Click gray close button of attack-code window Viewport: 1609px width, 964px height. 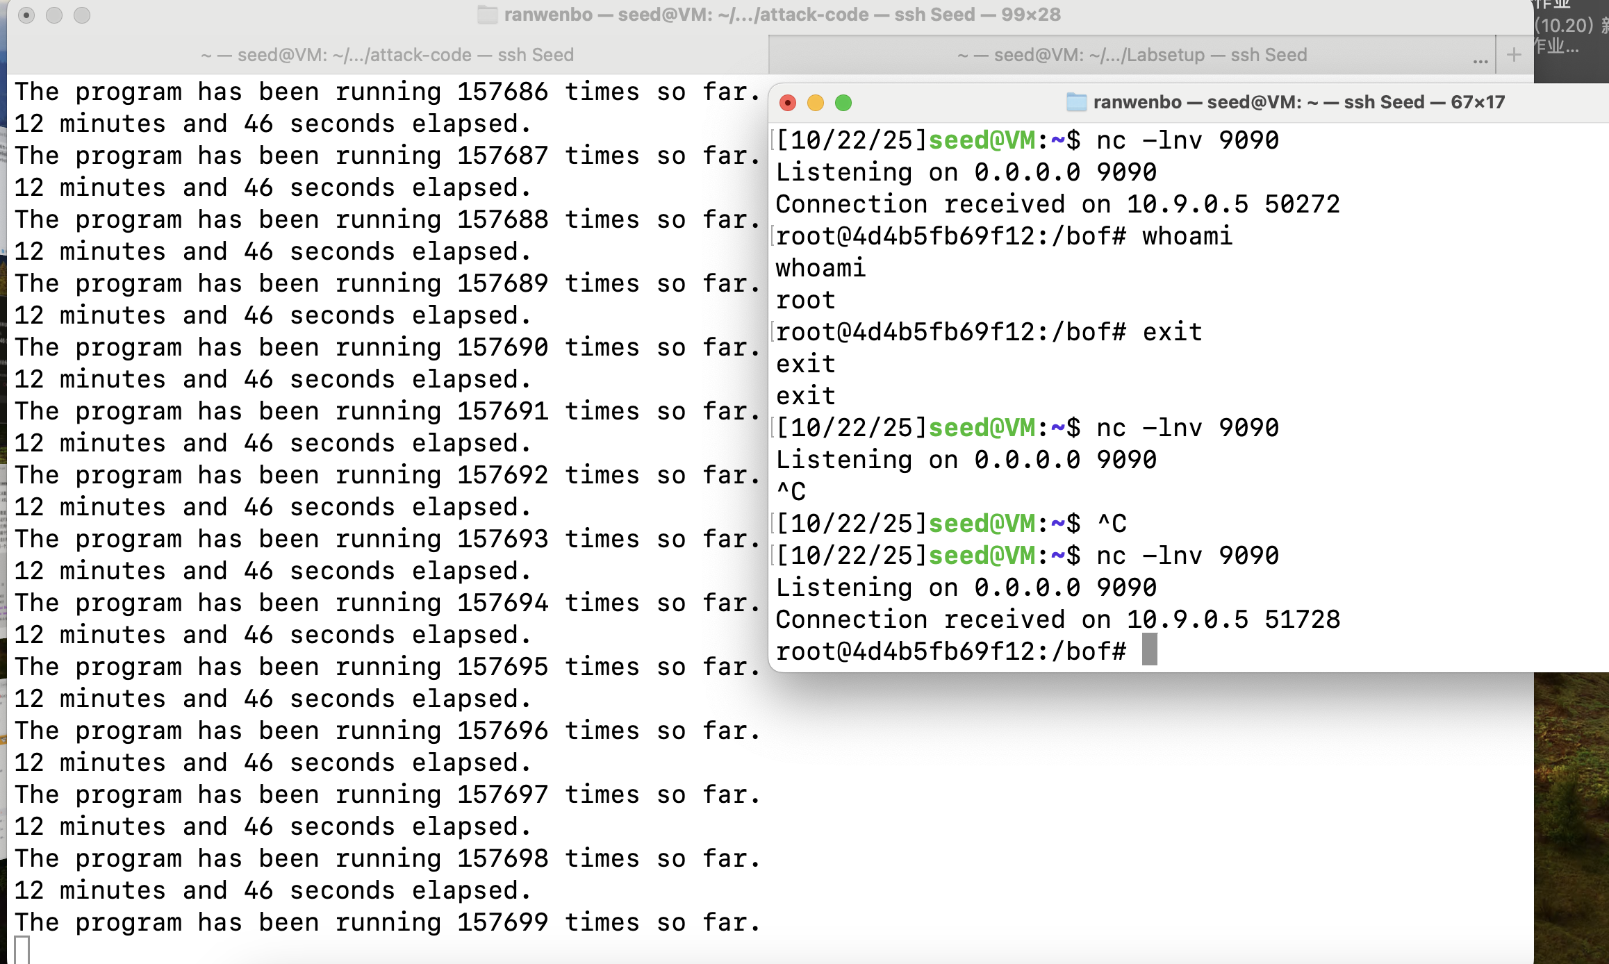pyautogui.click(x=26, y=15)
